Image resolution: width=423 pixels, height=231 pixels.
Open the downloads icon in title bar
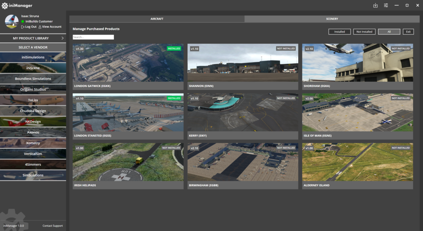375,5
